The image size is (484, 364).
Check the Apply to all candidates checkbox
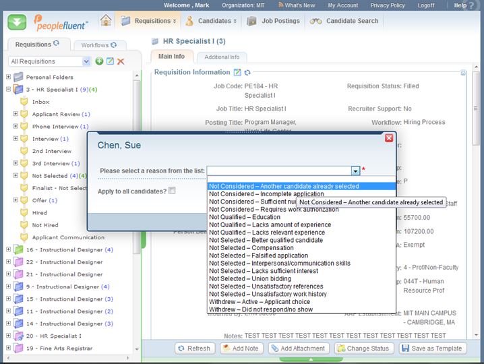click(173, 191)
